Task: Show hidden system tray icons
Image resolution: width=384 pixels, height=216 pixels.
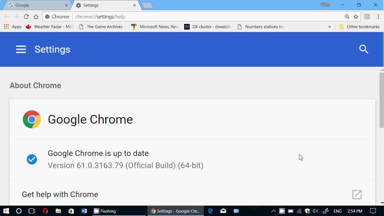Action: pyautogui.click(x=273, y=211)
